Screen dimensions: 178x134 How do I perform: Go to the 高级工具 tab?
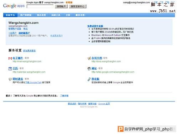[x=56, y=15]
